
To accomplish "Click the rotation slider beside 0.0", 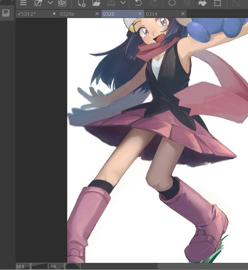I will pyautogui.click(x=73, y=266).
